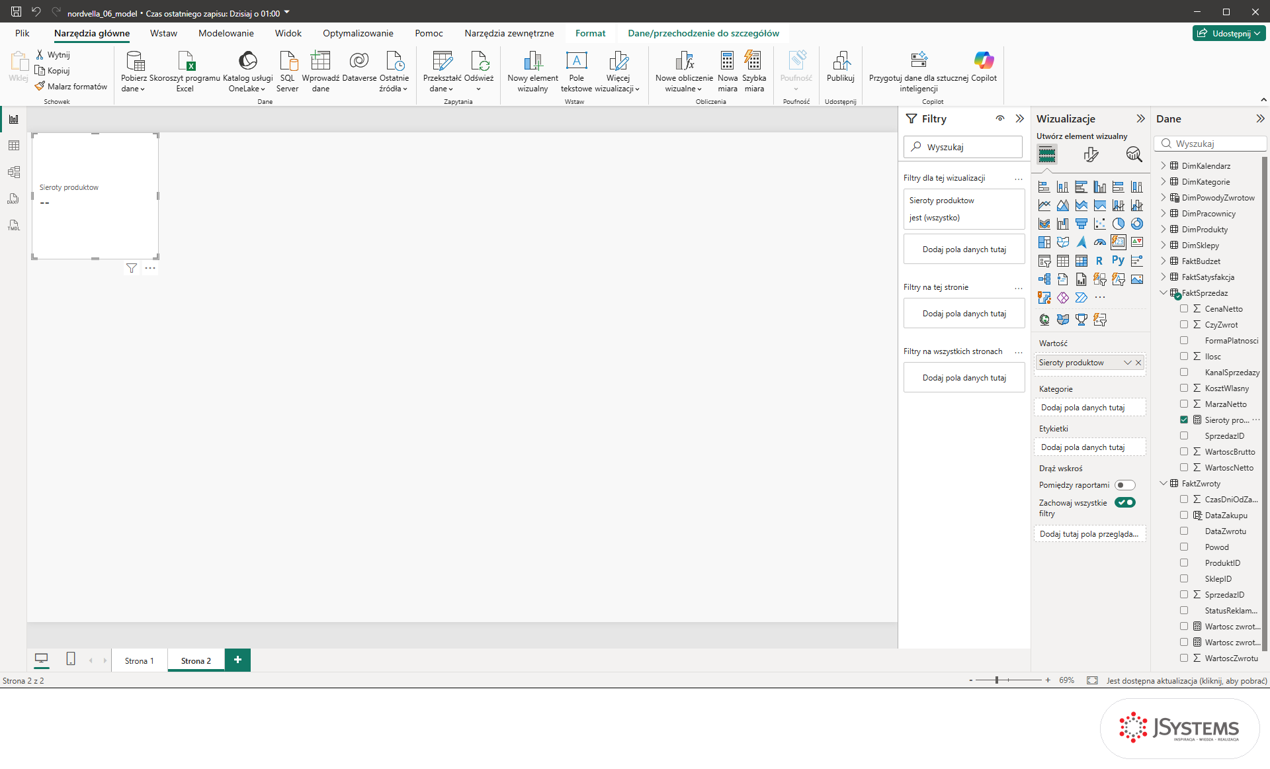
Task: Select the R script visual icon
Action: point(1099,261)
